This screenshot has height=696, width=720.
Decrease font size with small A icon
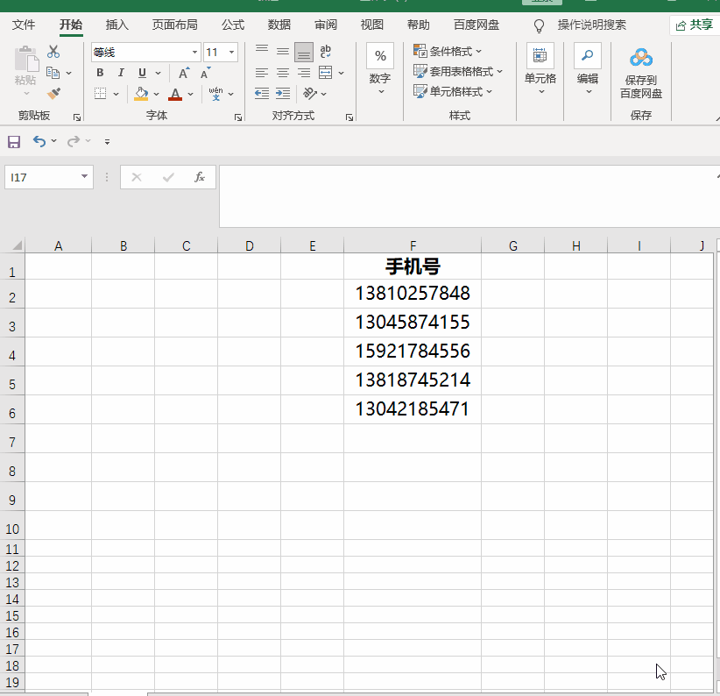pyautogui.click(x=205, y=73)
